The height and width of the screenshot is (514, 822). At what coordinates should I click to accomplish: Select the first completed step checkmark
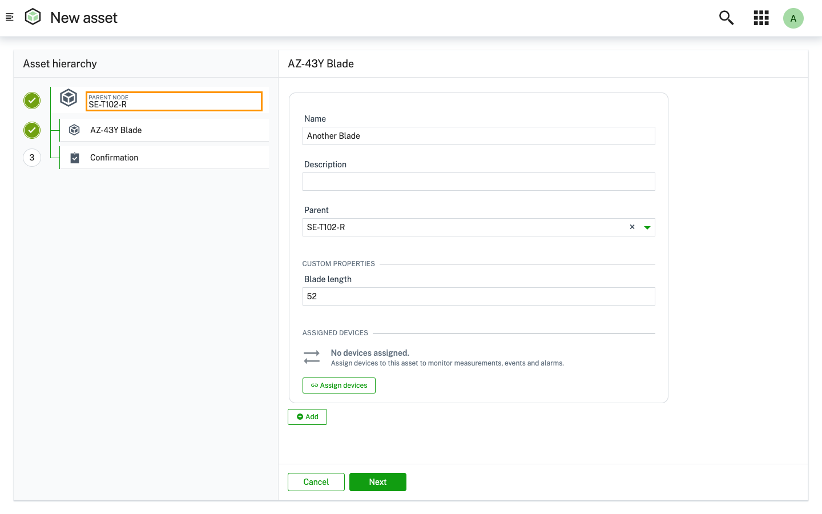click(32, 101)
